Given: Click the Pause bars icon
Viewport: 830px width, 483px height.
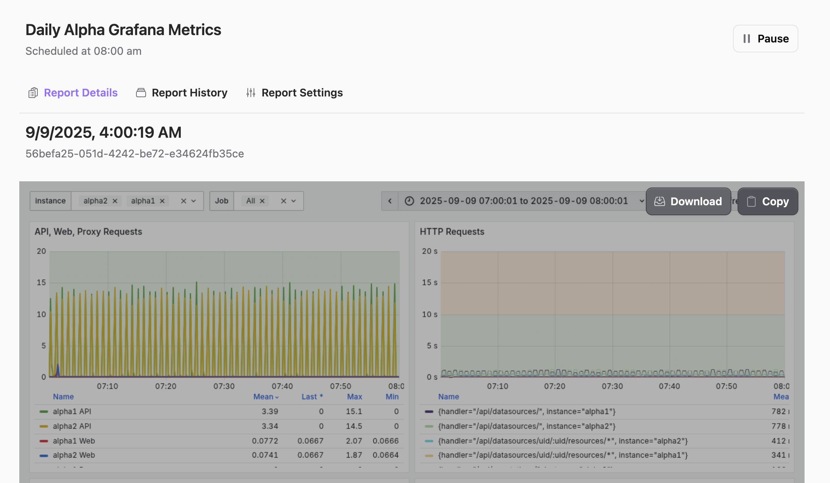Looking at the screenshot, I should point(747,39).
